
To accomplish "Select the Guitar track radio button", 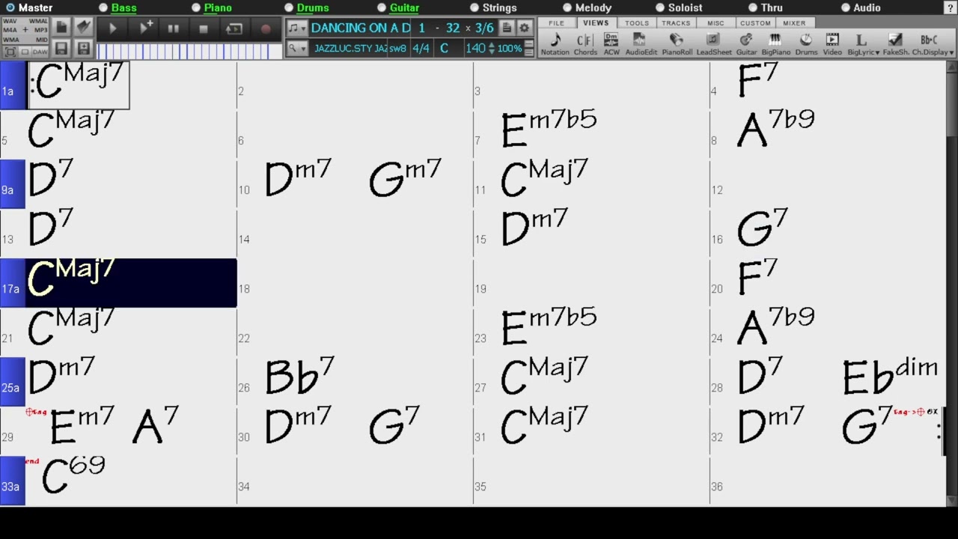I will coord(382,7).
